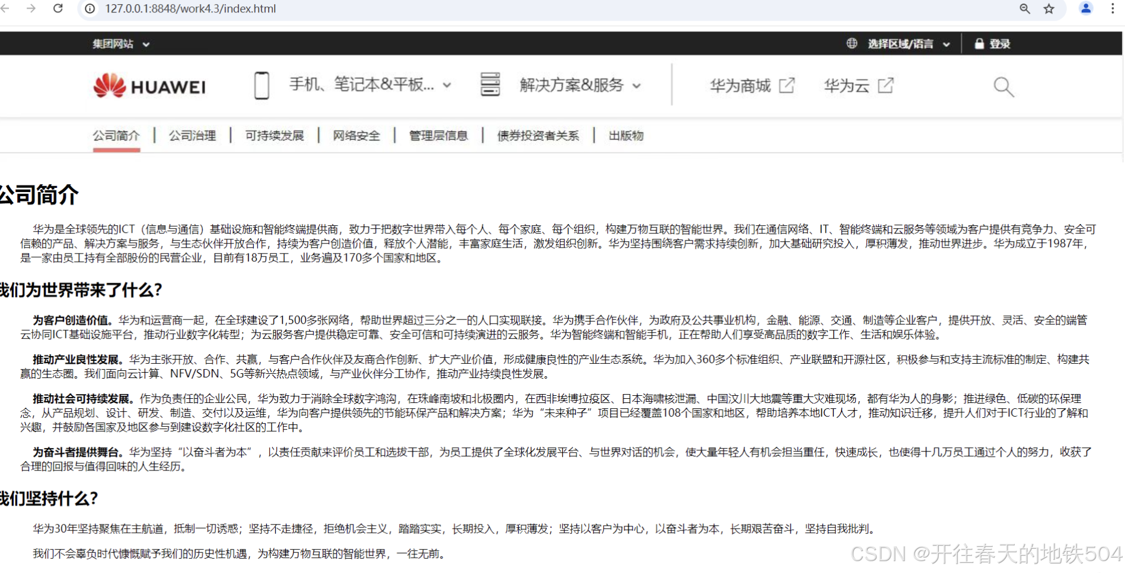Screen dimensions: 1125x573
Task: Select the 公司治理 tab
Action: [192, 136]
